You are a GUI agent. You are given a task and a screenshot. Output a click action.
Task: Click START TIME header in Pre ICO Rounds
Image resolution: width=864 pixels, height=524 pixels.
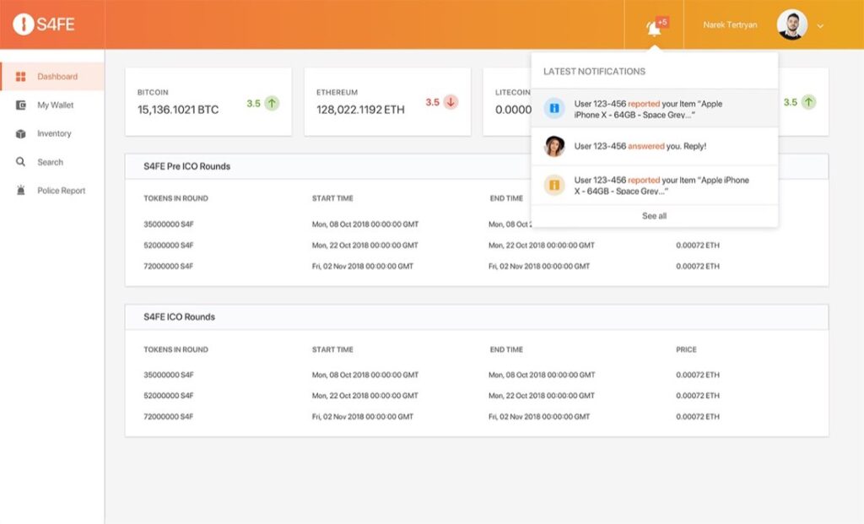pyautogui.click(x=332, y=198)
